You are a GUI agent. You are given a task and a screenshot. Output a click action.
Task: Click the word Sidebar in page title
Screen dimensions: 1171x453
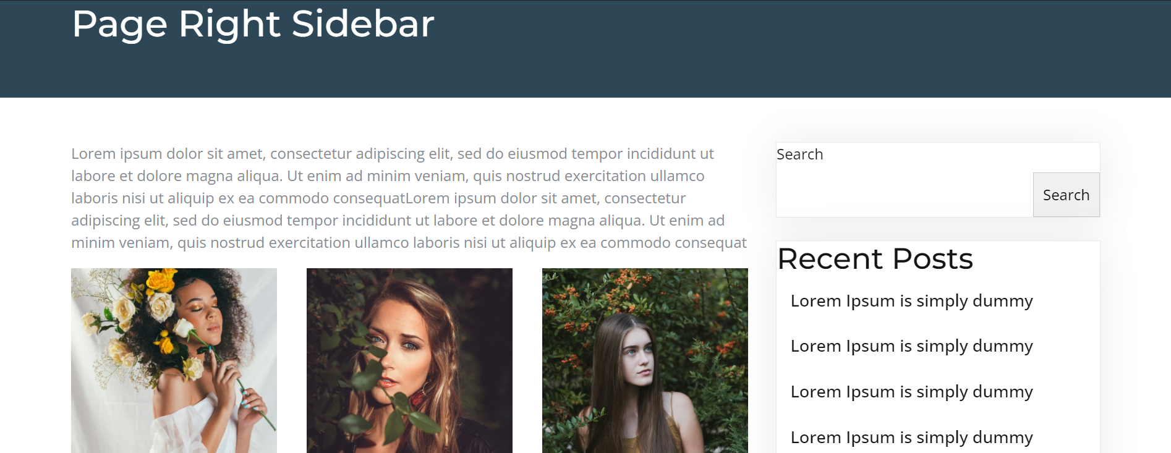(x=363, y=23)
